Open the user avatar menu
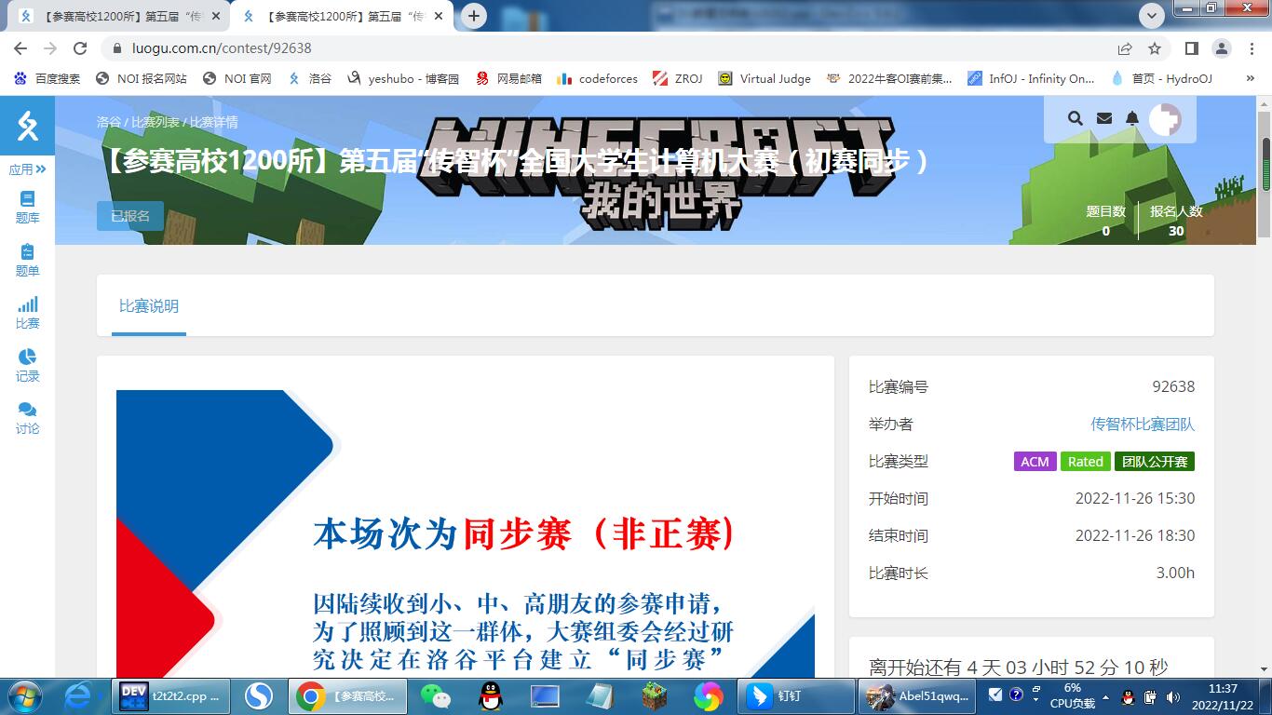 click(x=1165, y=119)
